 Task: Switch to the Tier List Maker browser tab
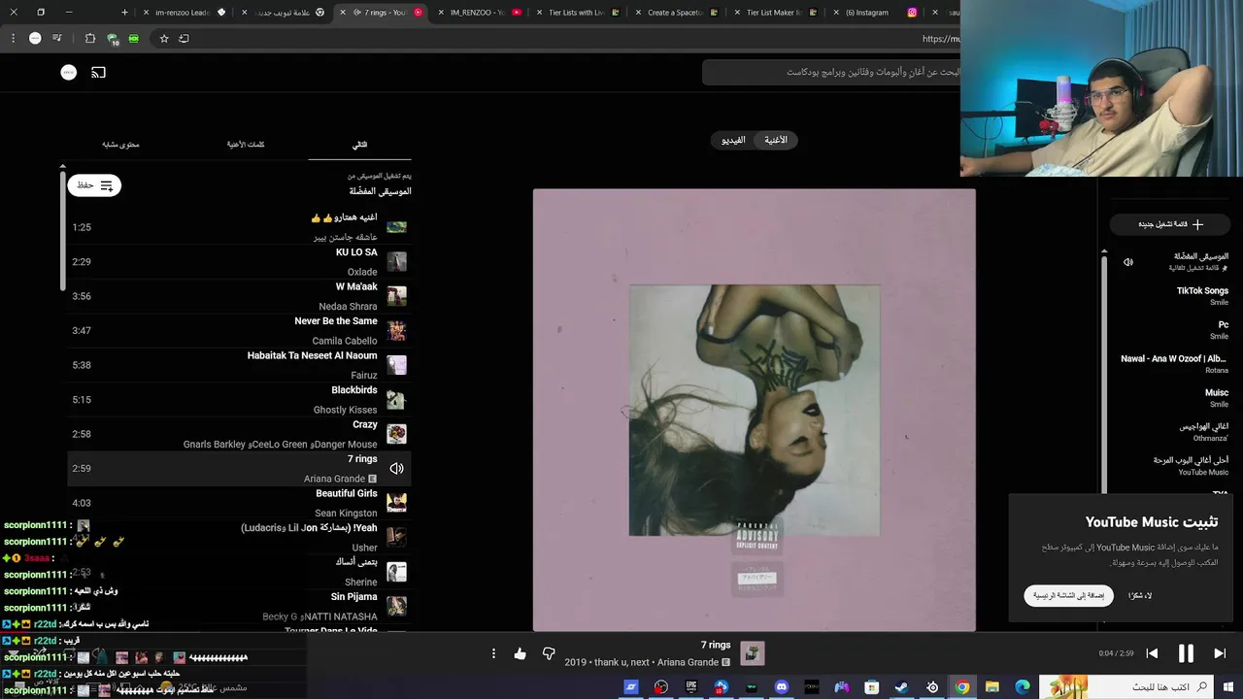[x=777, y=13]
